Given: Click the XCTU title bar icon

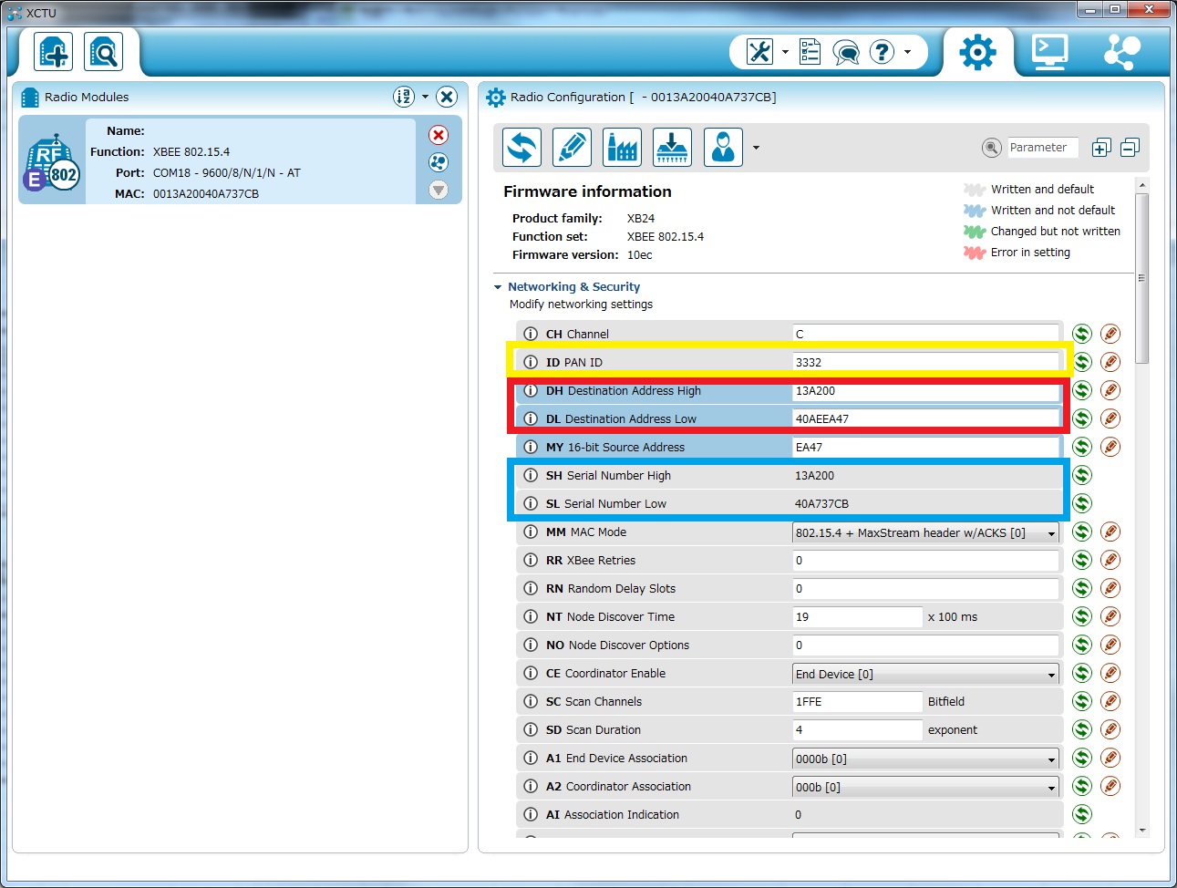Looking at the screenshot, I should (14, 13).
